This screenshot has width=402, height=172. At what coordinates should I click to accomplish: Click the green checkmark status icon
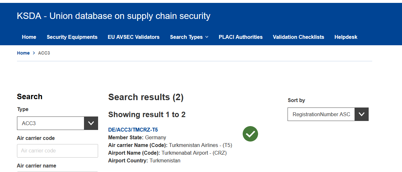(x=250, y=134)
